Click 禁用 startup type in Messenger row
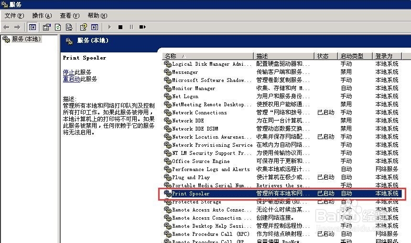The width and height of the screenshot is (411, 243). coord(346,72)
